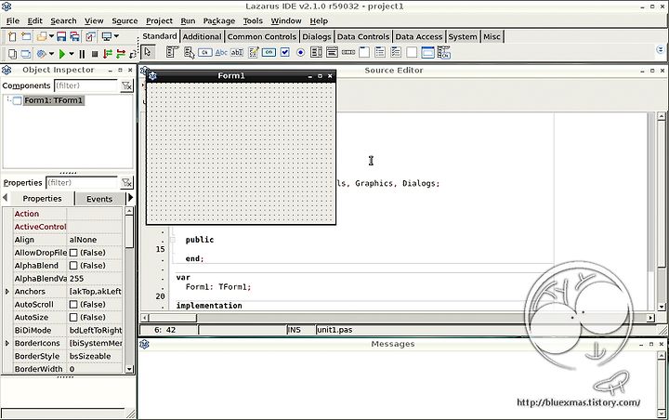Pick the TPopupMenu component from palette
669x420 pixels.
pos(189,52)
